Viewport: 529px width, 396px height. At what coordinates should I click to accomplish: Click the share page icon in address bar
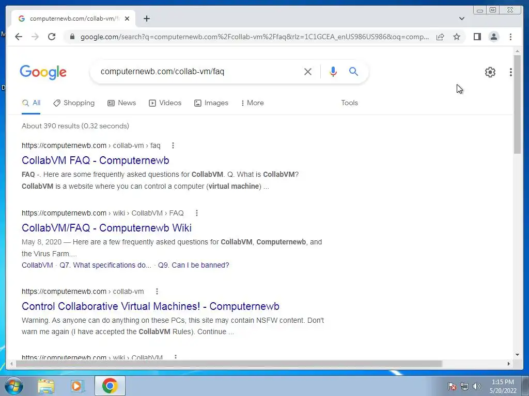[440, 37]
